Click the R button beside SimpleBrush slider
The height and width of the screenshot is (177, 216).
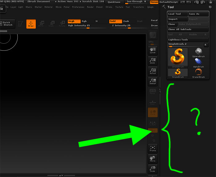(206, 45)
